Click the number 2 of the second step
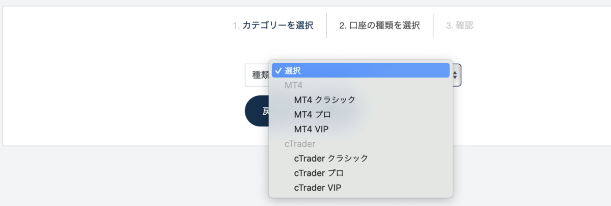The image size is (611, 206). [343, 25]
